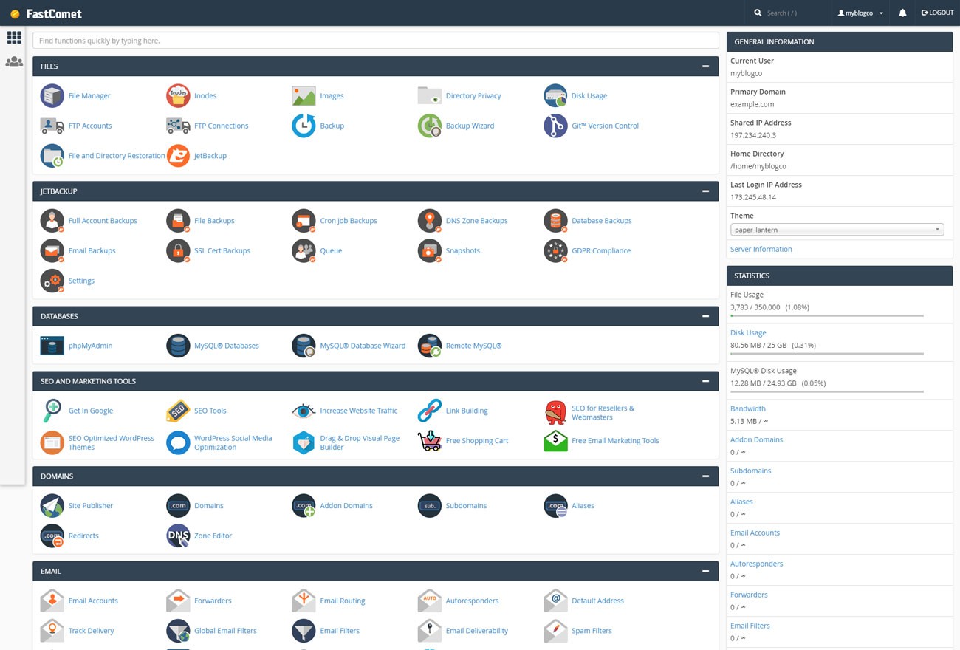Screen dimensions: 960x650
Task: Open the Drag & Drop Visual Page Builder link
Action: [360, 442]
